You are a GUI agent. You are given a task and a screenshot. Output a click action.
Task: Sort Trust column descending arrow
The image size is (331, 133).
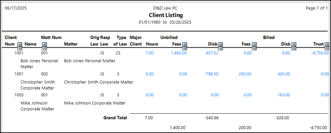pos(327,48)
